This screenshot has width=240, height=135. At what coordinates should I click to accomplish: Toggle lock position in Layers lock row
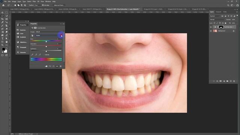(x=220, y=23)
